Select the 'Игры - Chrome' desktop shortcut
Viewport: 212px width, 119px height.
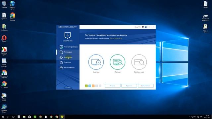tap(13, 17)
